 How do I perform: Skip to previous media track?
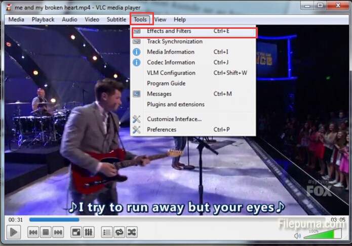[x=33, y=232]
